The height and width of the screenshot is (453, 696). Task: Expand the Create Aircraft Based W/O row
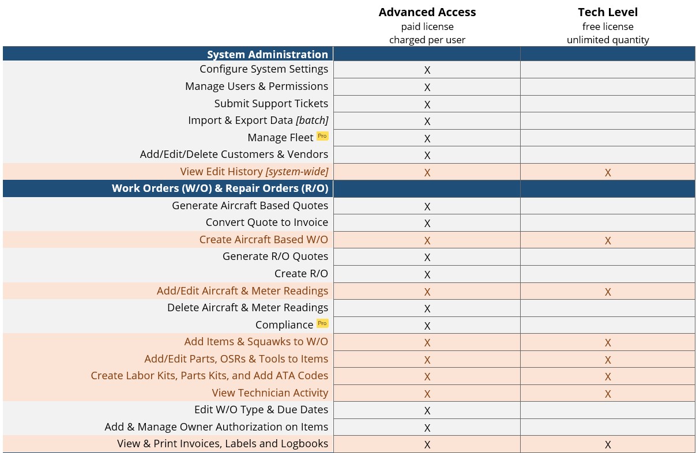coord(264,240)
